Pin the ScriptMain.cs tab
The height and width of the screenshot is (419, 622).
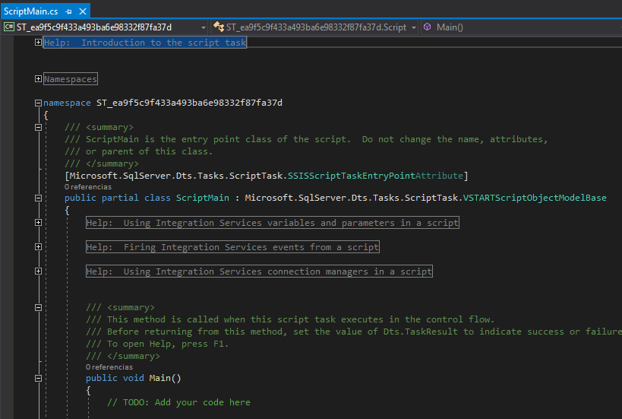68,11
